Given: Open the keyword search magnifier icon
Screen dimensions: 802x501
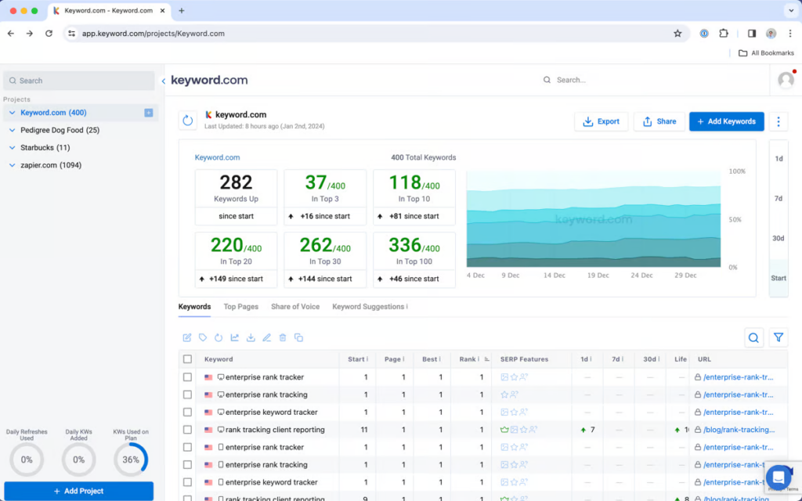Looking at the screenshot, I should pos(753,337).
